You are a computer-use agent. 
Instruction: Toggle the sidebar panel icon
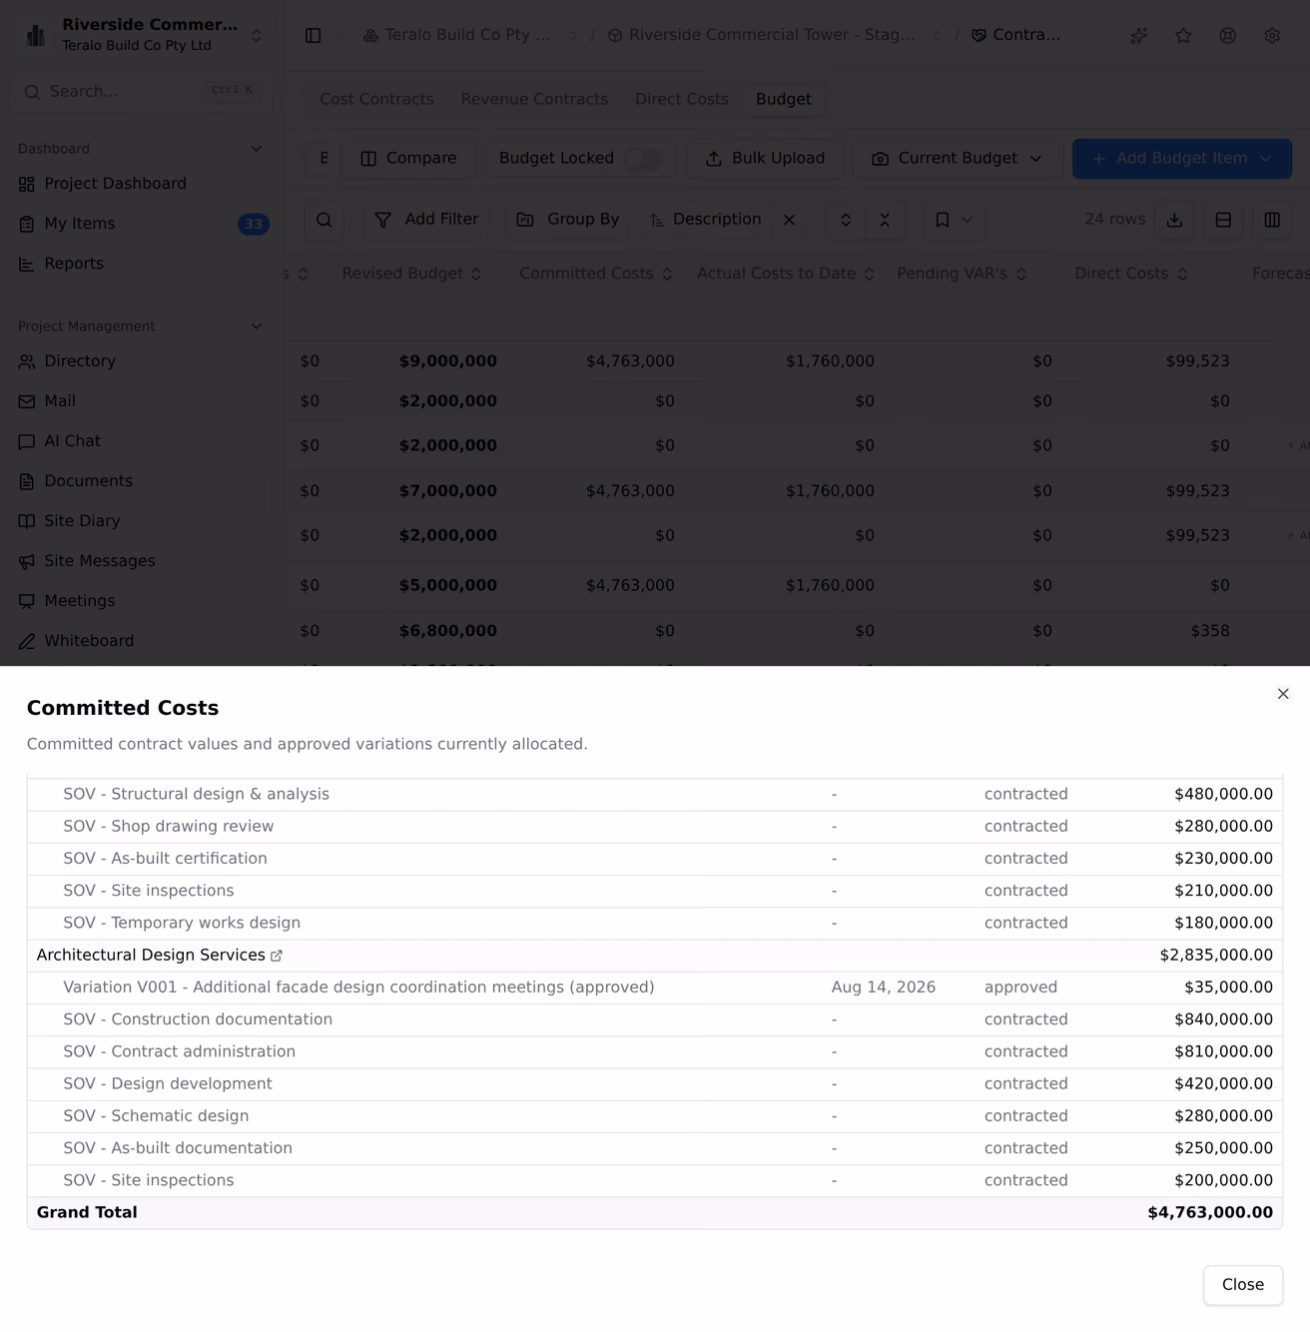pos(313,35)
